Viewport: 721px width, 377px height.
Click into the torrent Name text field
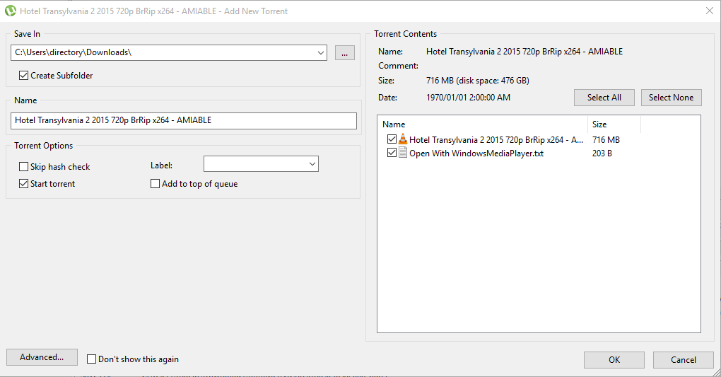tap(184, 121)
